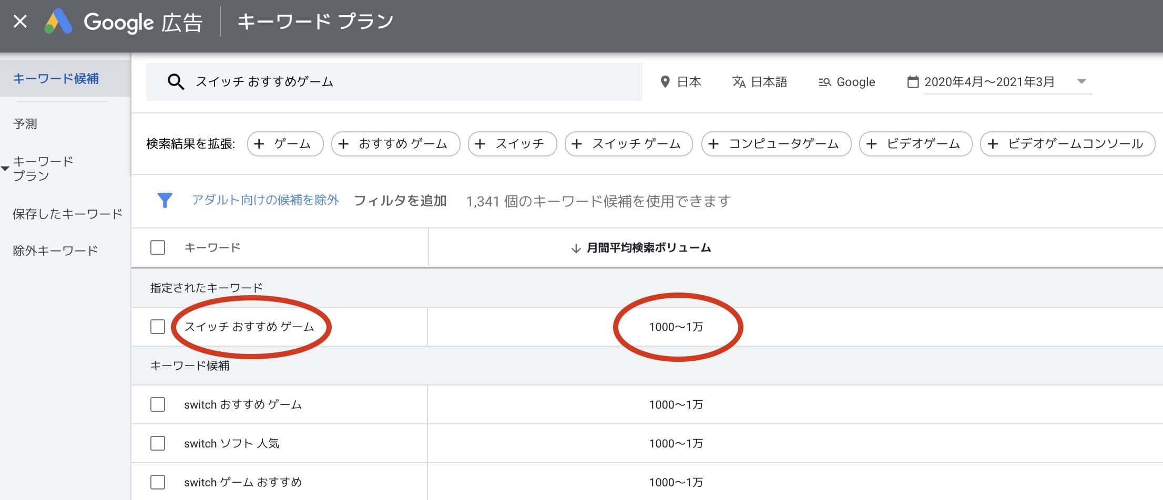Click the Google search network setting
This screenshot has width=1163, height=500.
[x=846, y=82]
